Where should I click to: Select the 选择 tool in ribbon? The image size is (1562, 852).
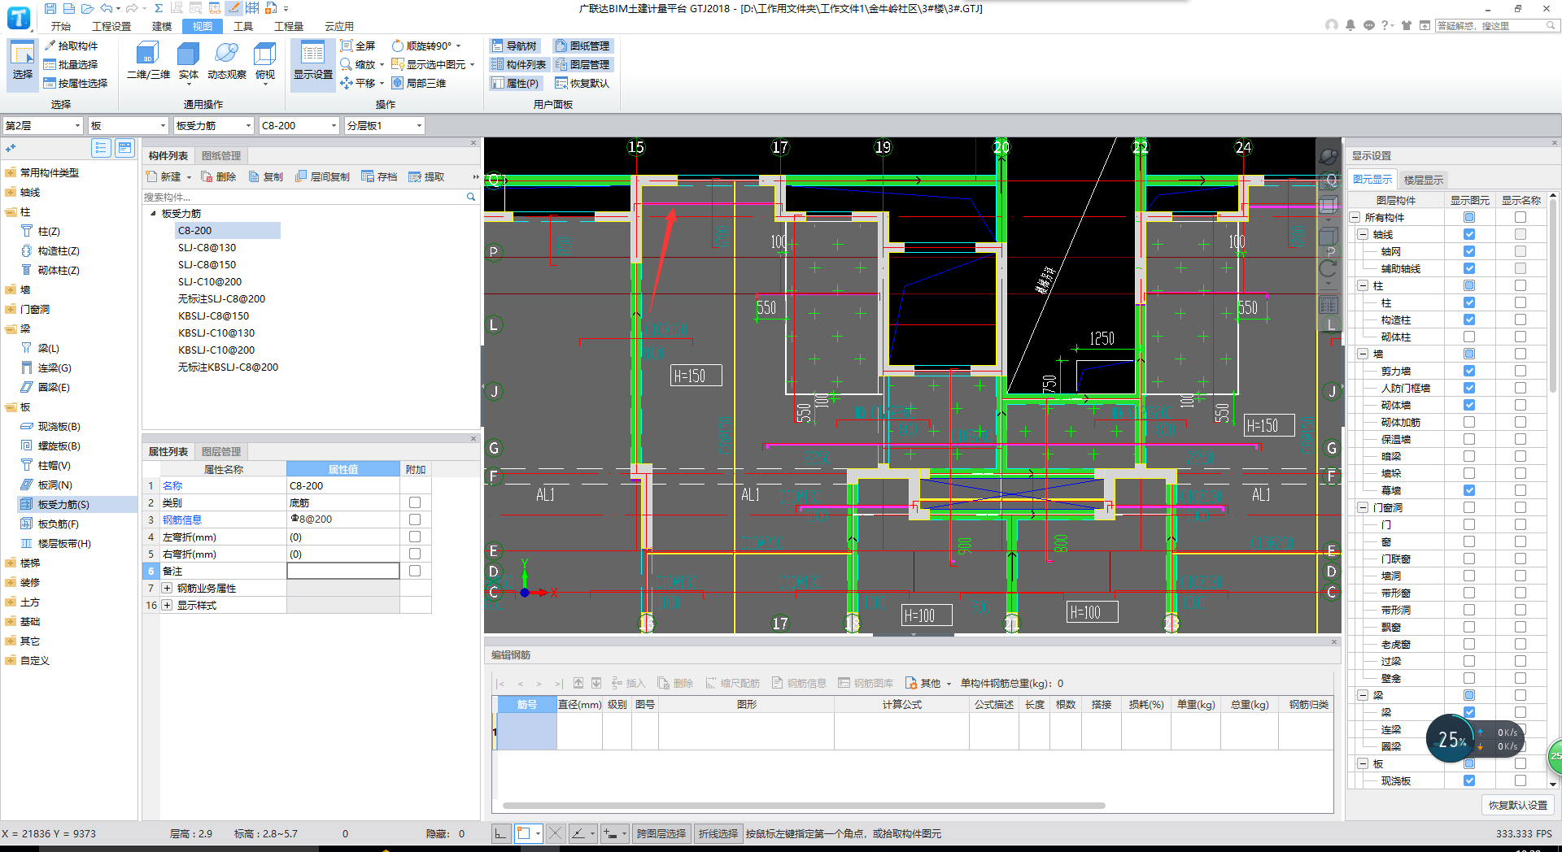[22, 63]
